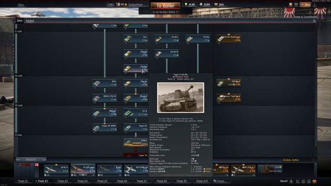Activate Preset #8

(x=162, y=181)
